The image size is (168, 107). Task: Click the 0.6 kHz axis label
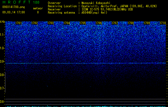[x=2, y=102]
